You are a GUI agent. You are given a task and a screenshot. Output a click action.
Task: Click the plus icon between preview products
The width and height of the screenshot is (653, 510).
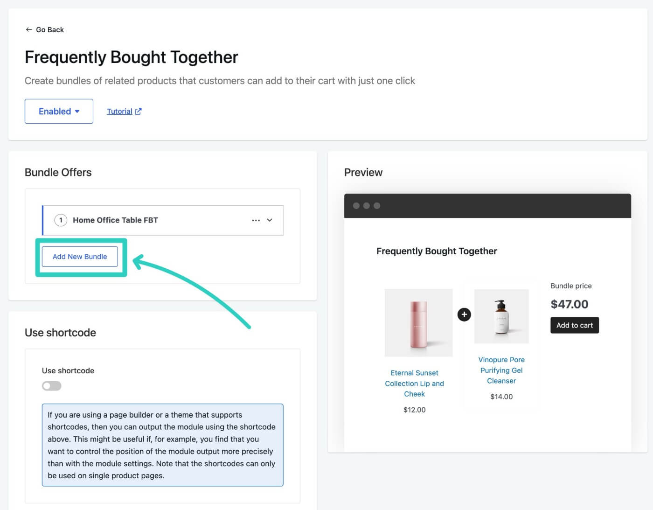(x=464, y=314)
